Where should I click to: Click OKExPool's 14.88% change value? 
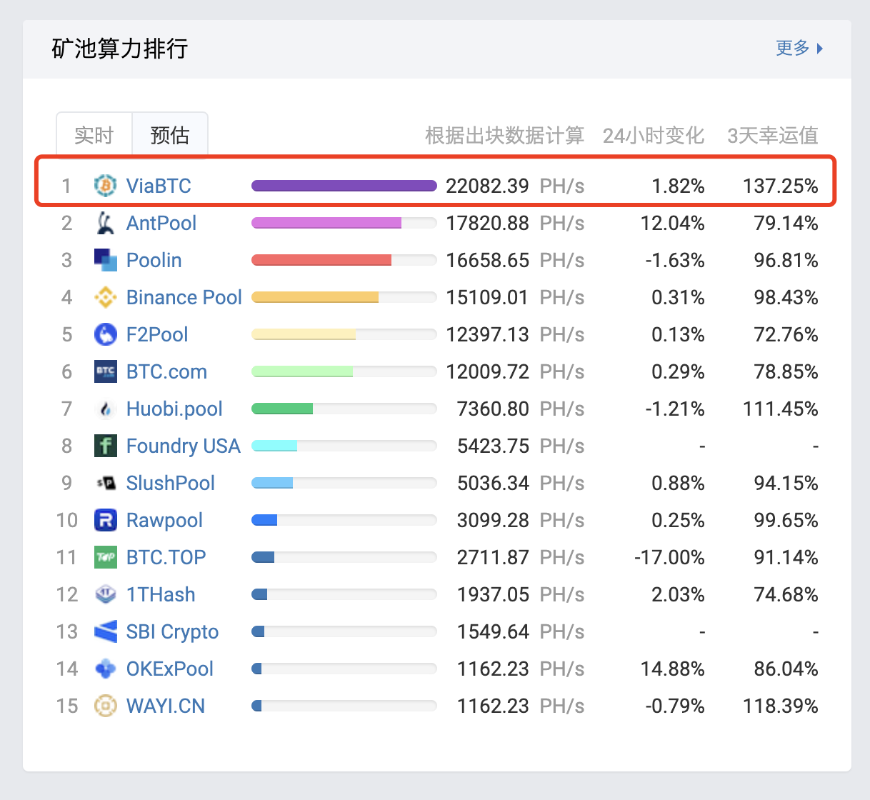[x=672, y=669]
